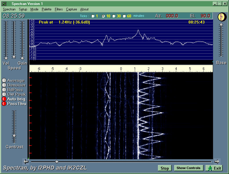Open the Capture menu
229x174 pixels.
pyautogui.click(x=71, y=9)
